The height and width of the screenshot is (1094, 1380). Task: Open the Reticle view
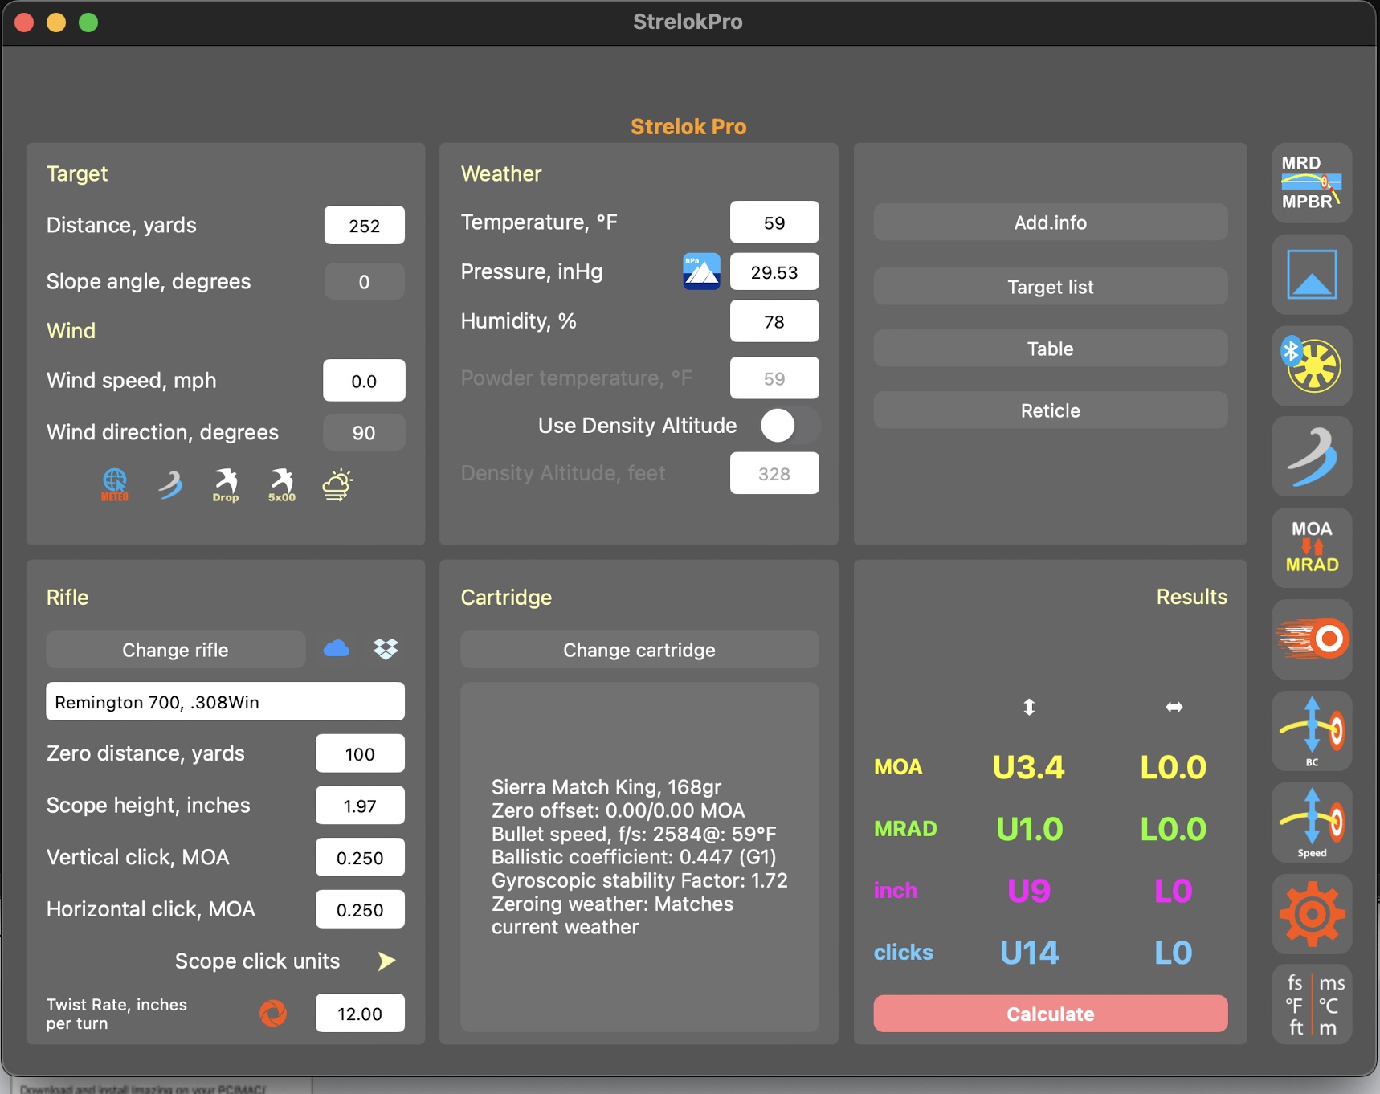click(x=1050, y=410)
